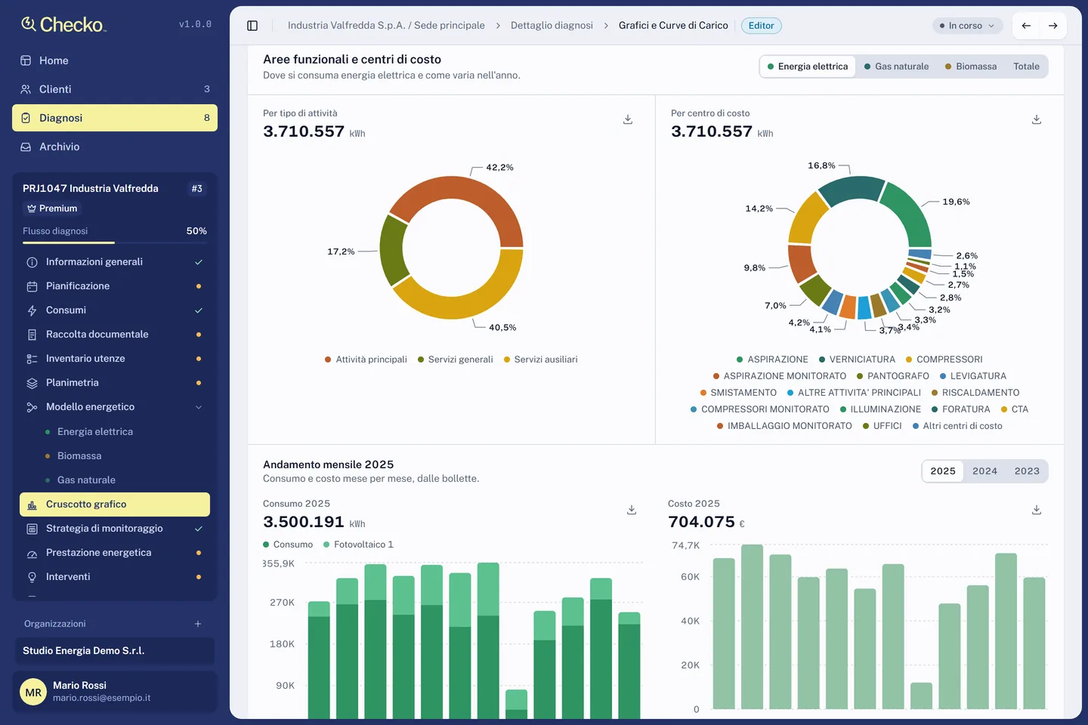Download the Per centro di costo chart
The height and width of the screenshot is (725, 1088).
click(x=1037, y=119)
